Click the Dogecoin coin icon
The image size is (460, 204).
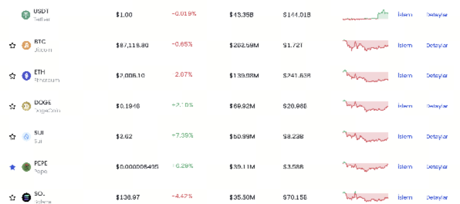(26, 106)
